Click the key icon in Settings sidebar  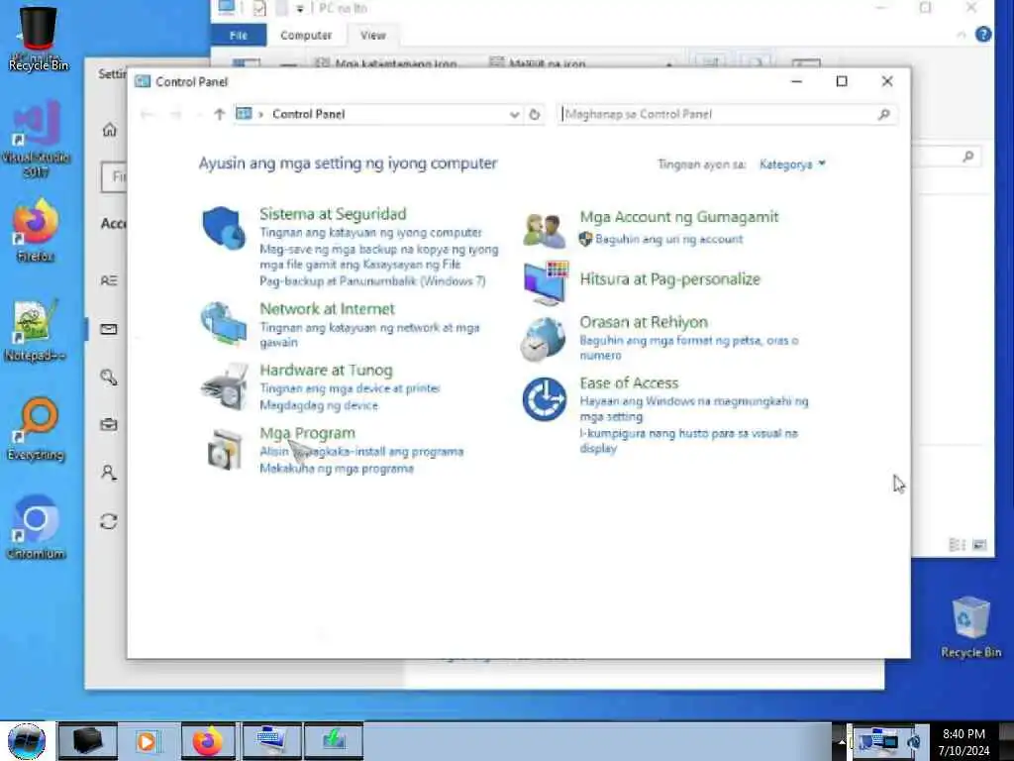tap(109, 377)
